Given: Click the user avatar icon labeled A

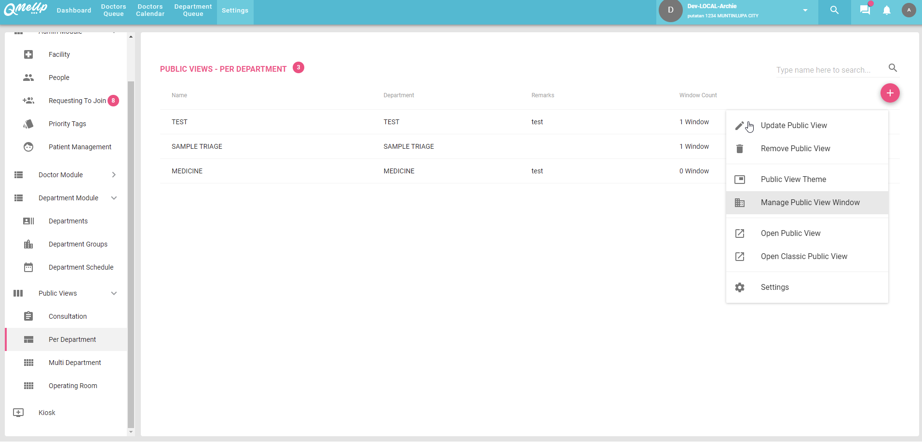Looking at the screenshot, I should 908,10.
